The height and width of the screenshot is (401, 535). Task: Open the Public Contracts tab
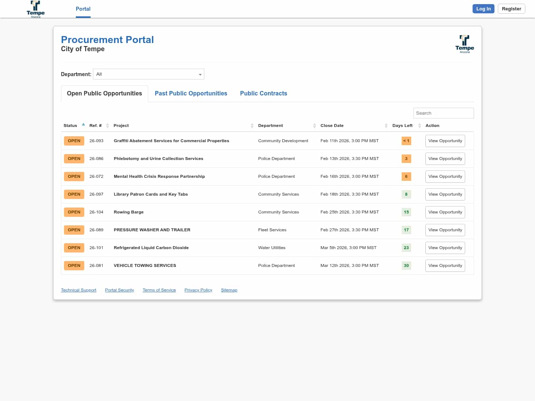click(263, 94)
